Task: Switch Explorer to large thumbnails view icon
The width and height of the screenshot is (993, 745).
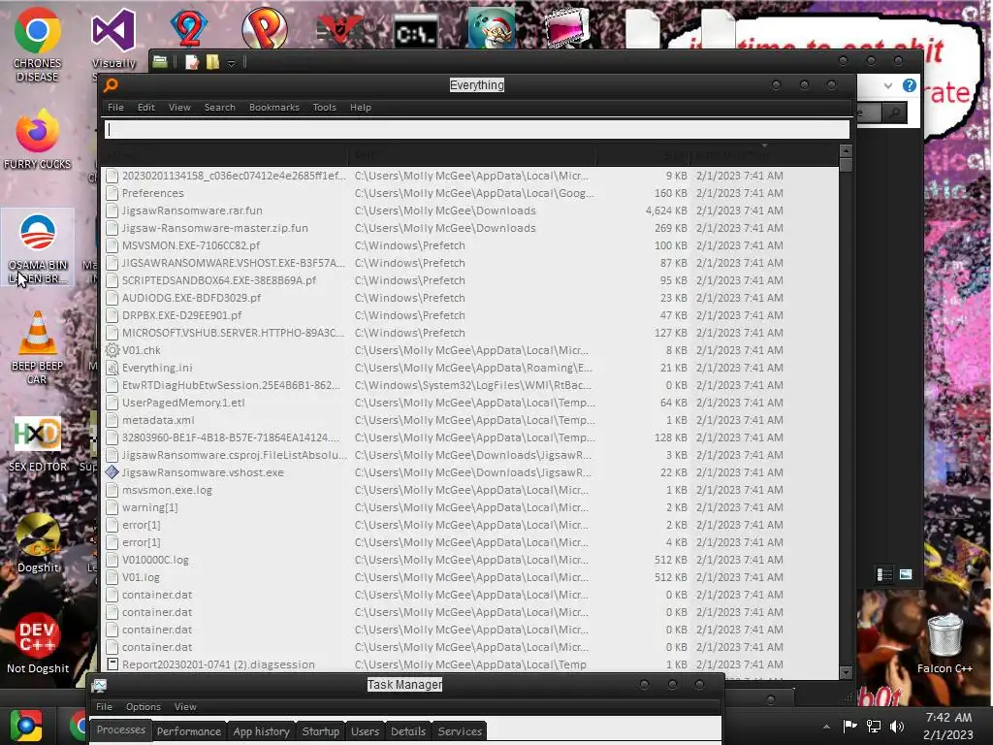Action: (906, 574)
